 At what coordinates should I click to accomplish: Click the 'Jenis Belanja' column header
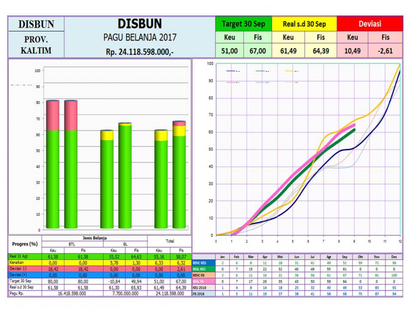[94, 238]
